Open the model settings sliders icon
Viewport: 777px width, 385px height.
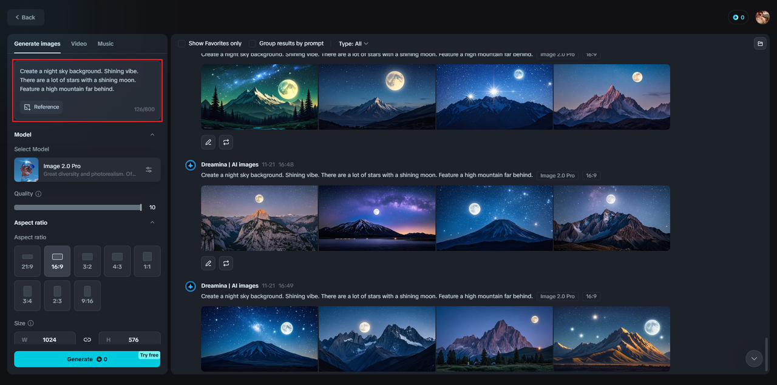[x=149, y=170]
